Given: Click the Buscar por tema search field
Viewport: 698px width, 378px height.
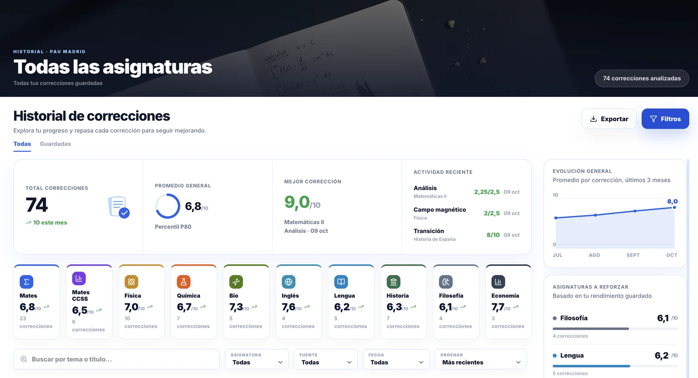Looking at the screenshot, I should pyautogui.click(x=116, y=359).
